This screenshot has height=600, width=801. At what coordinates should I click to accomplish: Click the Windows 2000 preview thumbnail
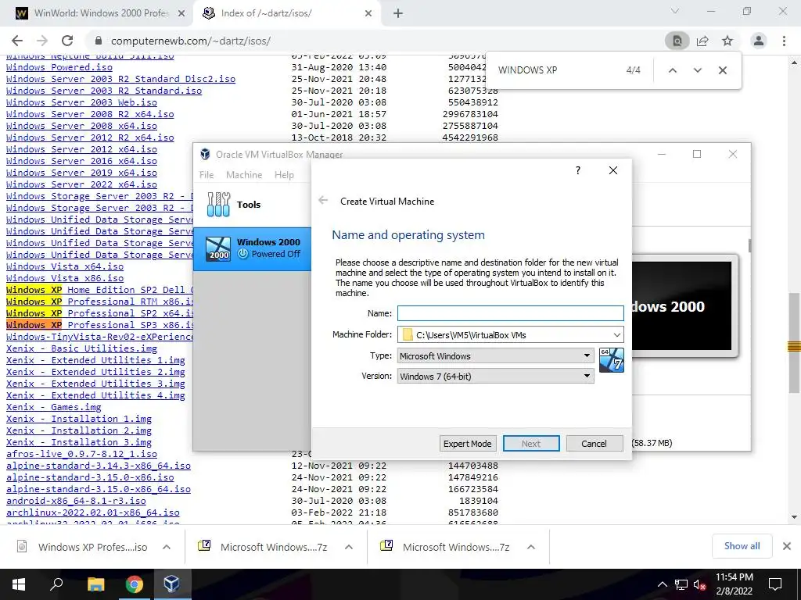(x=684, y=306)
